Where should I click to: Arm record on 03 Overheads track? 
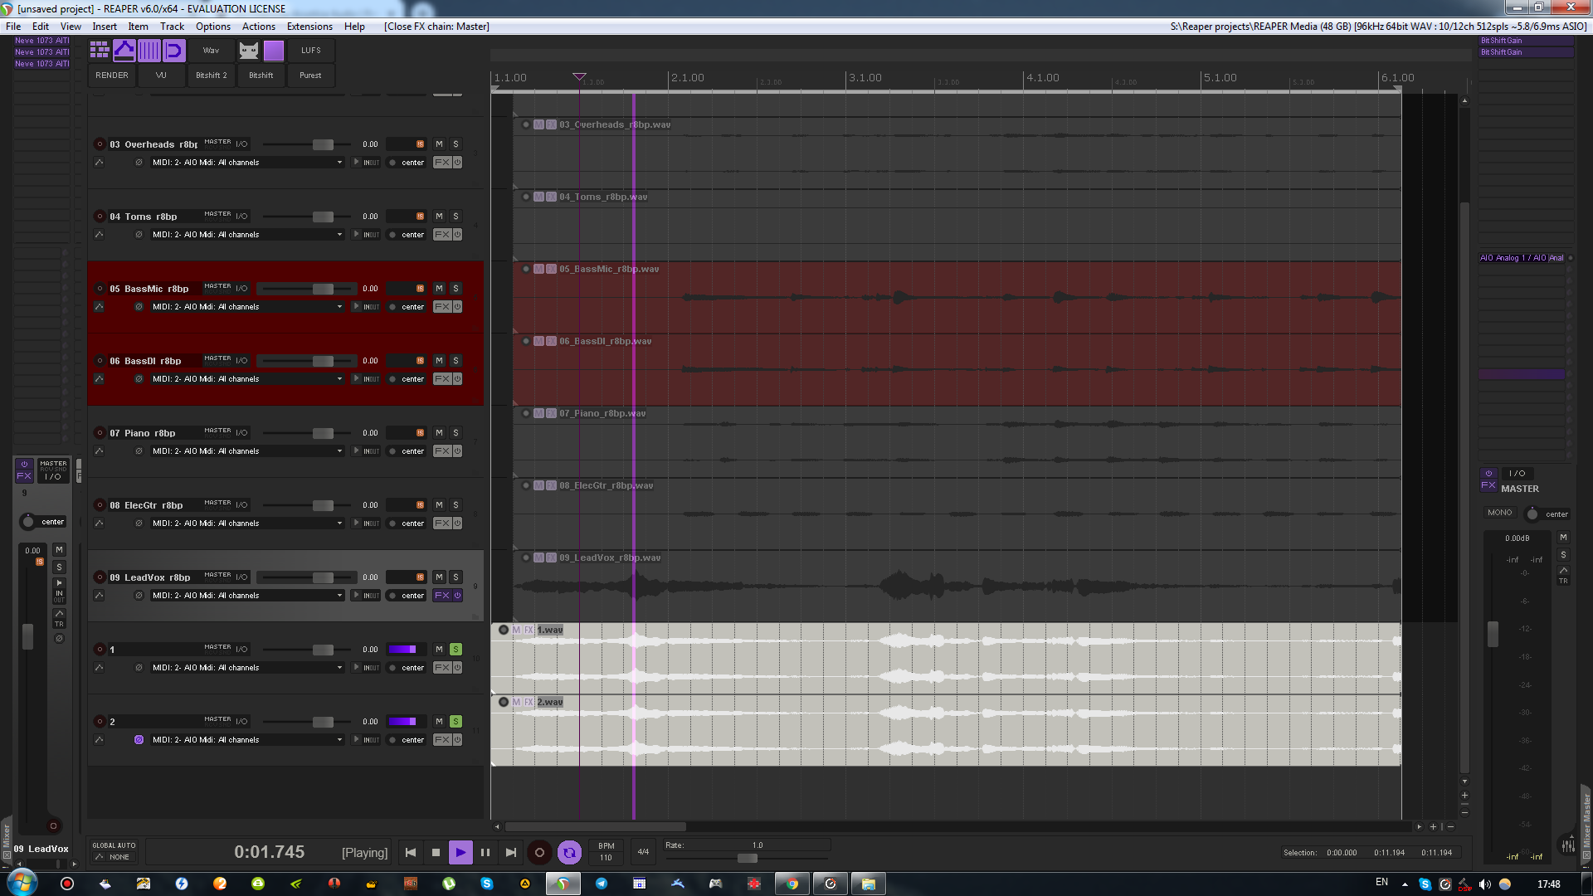point(100,144)
